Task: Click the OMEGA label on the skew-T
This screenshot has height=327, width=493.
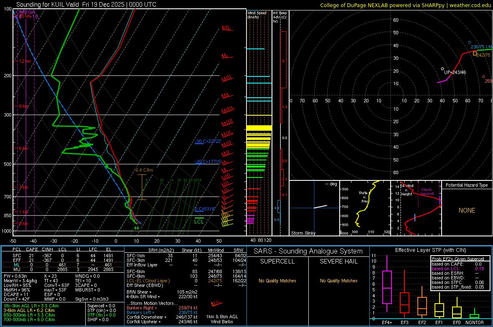Action: 25,12
